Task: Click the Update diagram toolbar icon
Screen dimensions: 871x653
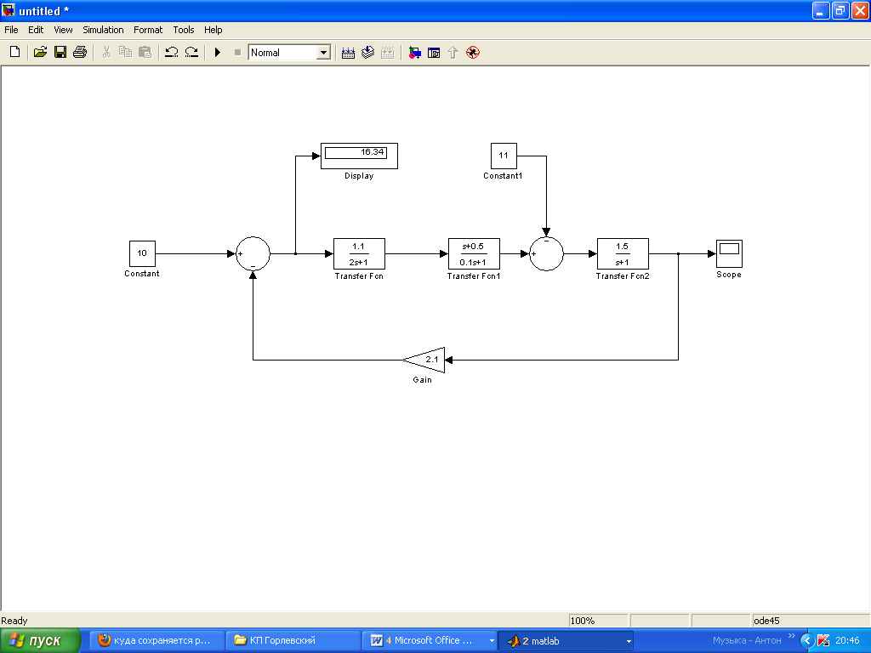Action: 388,53
